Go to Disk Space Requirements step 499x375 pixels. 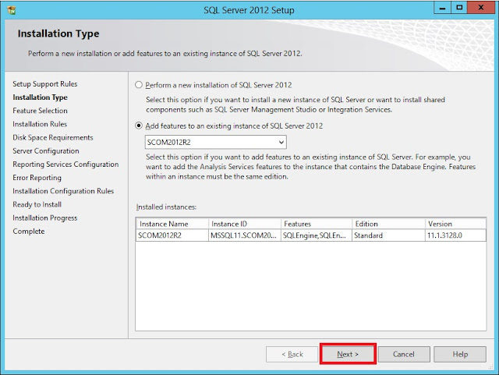pos(53,137)
